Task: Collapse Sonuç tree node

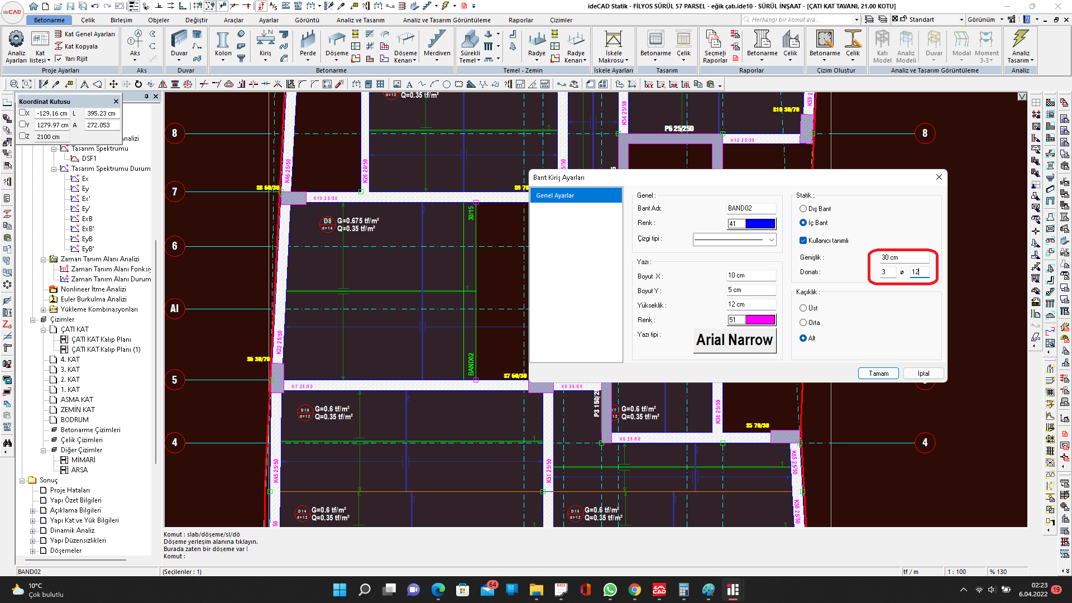Action: click(22, 480)
